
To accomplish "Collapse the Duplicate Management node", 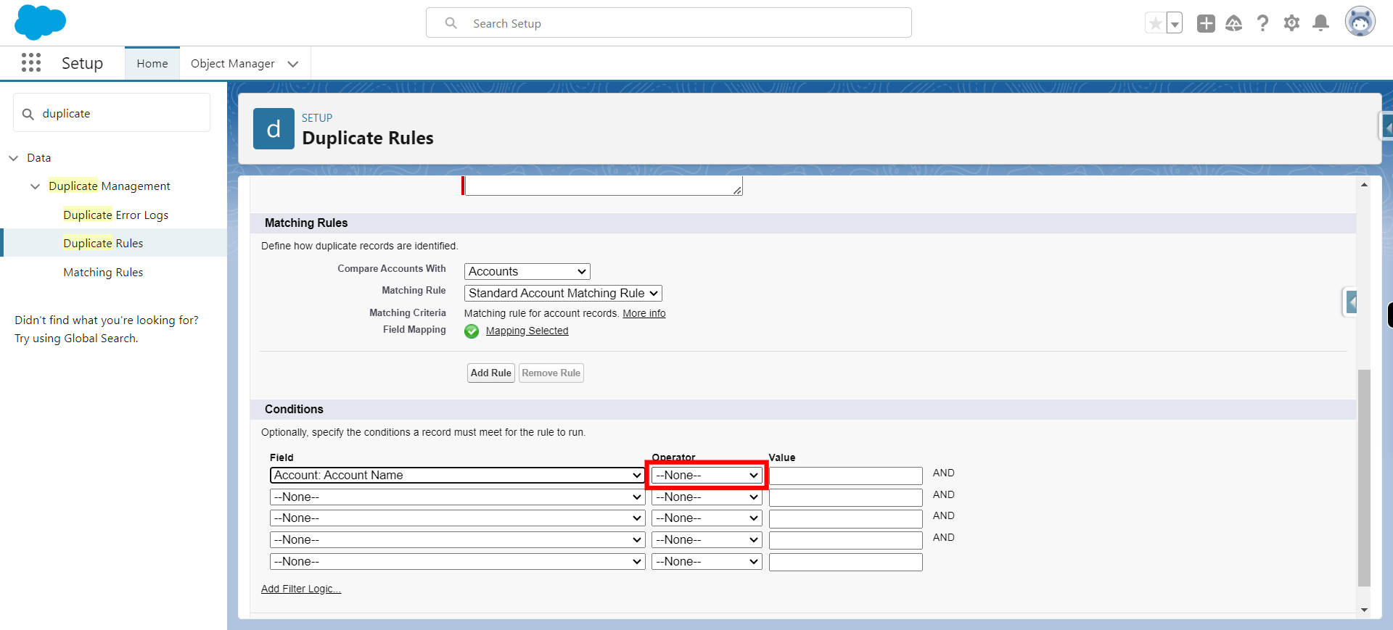I will coord(35,186).
